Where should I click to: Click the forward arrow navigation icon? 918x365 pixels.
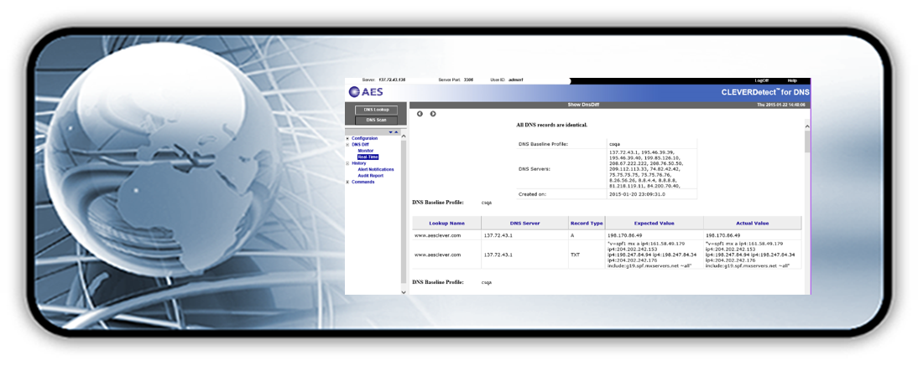(x=433, y=114)
